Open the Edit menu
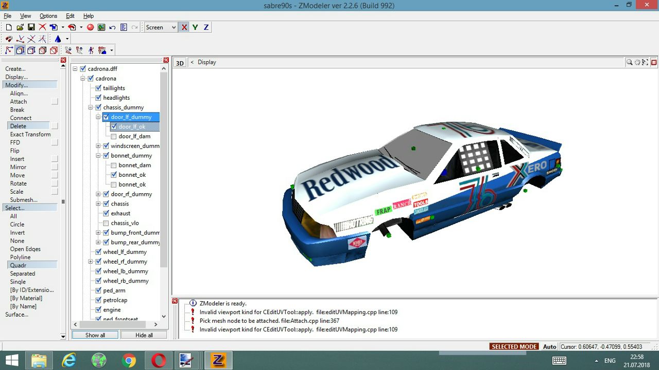 click(x=70, y=16)
